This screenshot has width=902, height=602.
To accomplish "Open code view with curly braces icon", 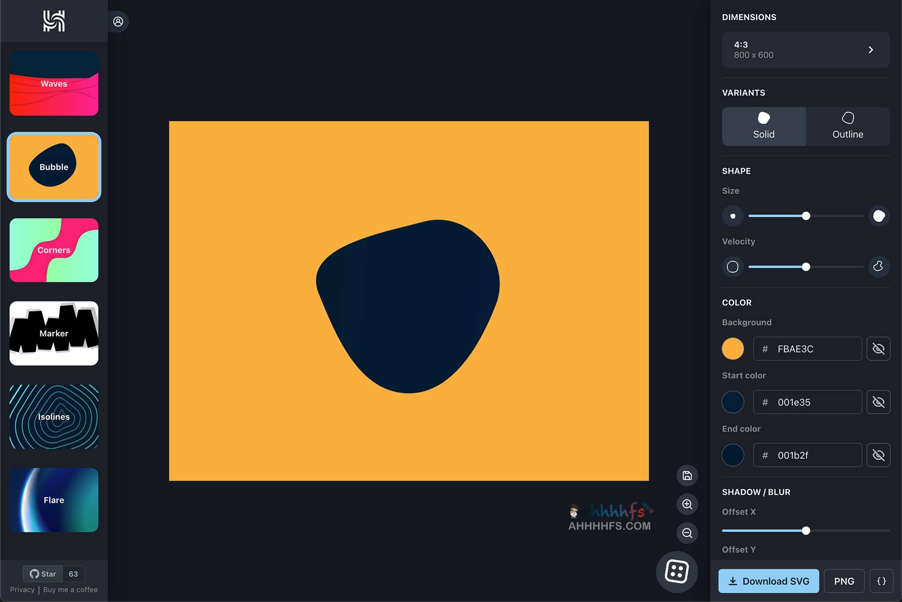I will [x=881, y=581].
